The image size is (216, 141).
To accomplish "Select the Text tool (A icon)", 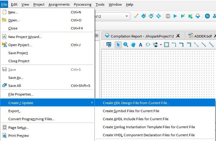I will point(141,45).
